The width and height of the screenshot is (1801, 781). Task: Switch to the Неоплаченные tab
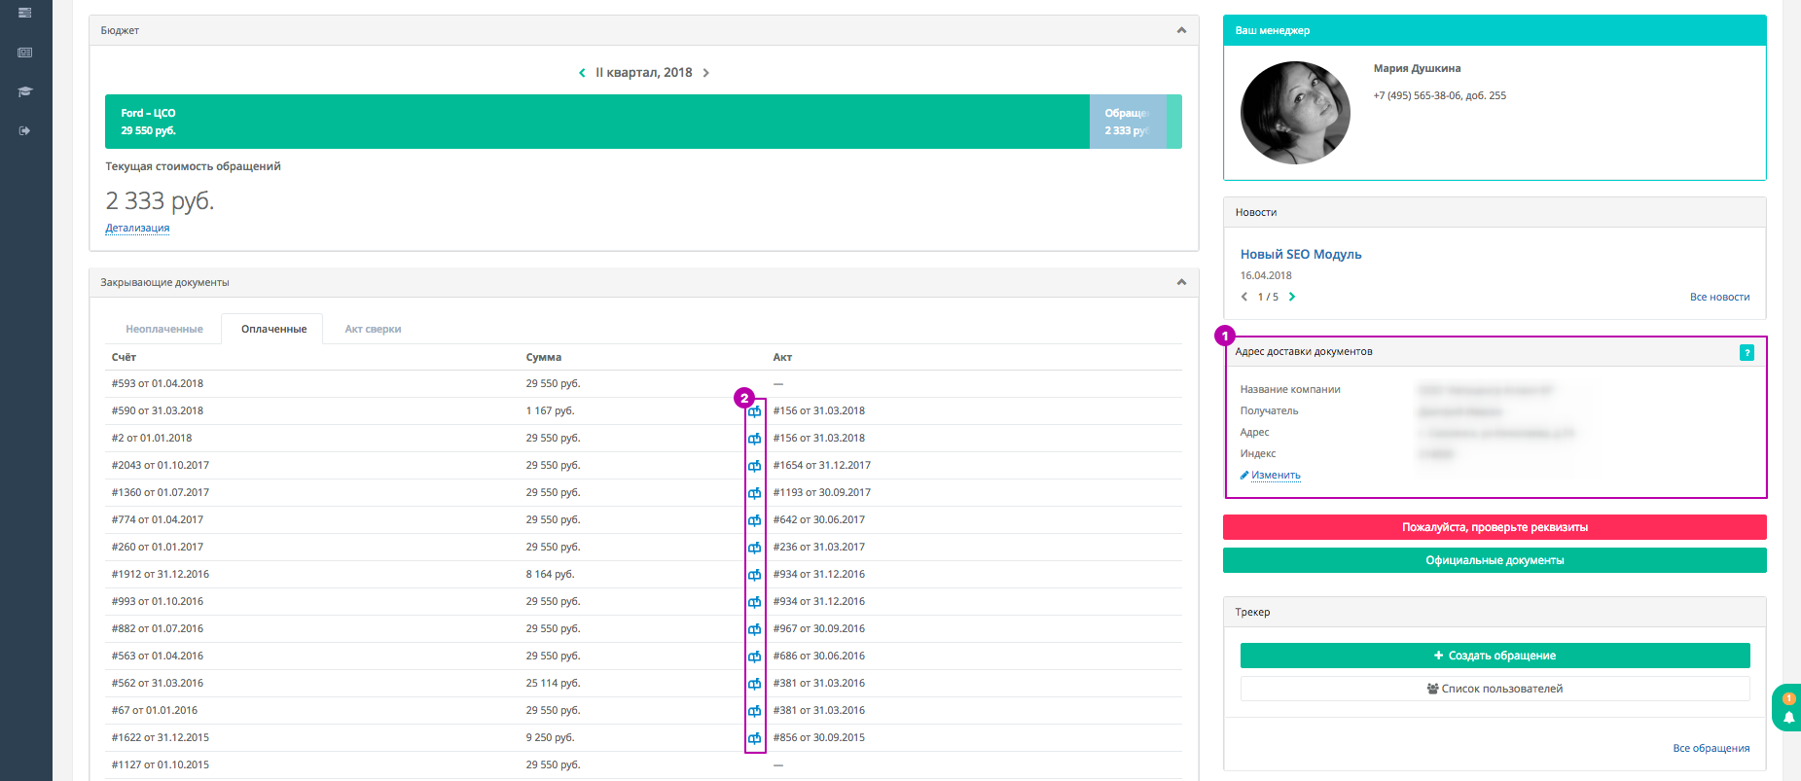click(x=164, y=329)
